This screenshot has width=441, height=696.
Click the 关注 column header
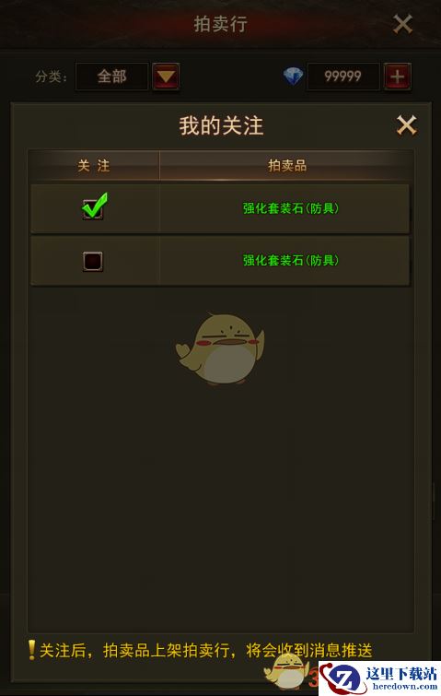[94, 166]
